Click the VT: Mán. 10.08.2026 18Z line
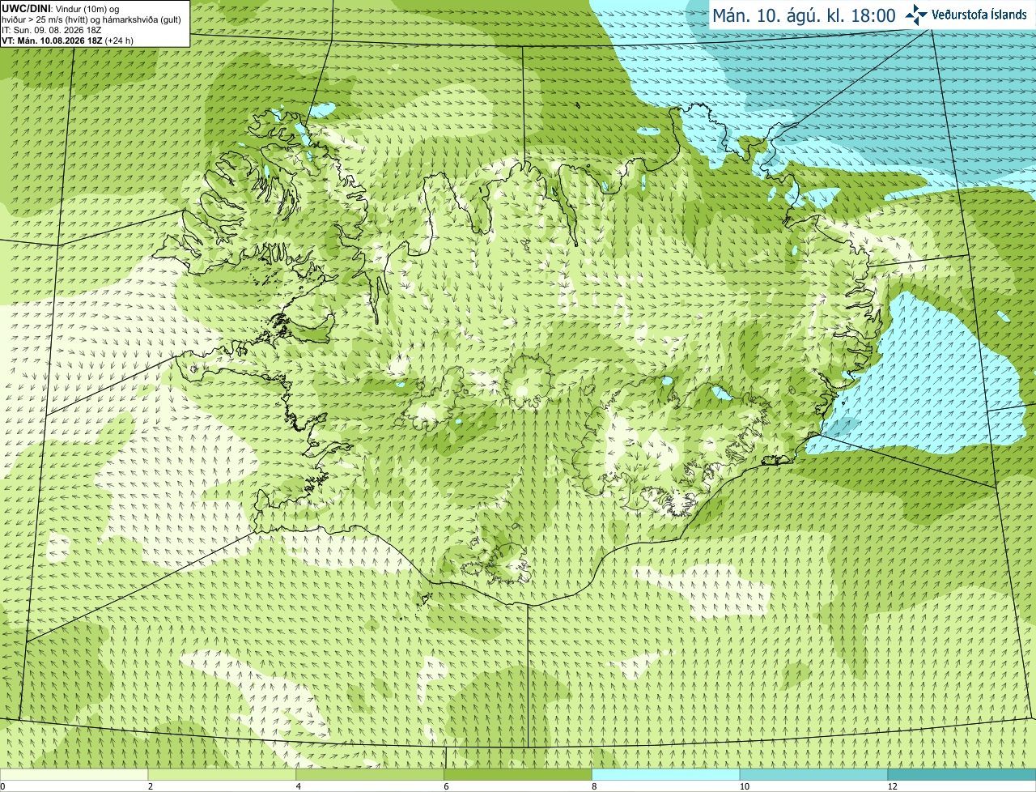1036x792 pixels. tap(52, 40)
